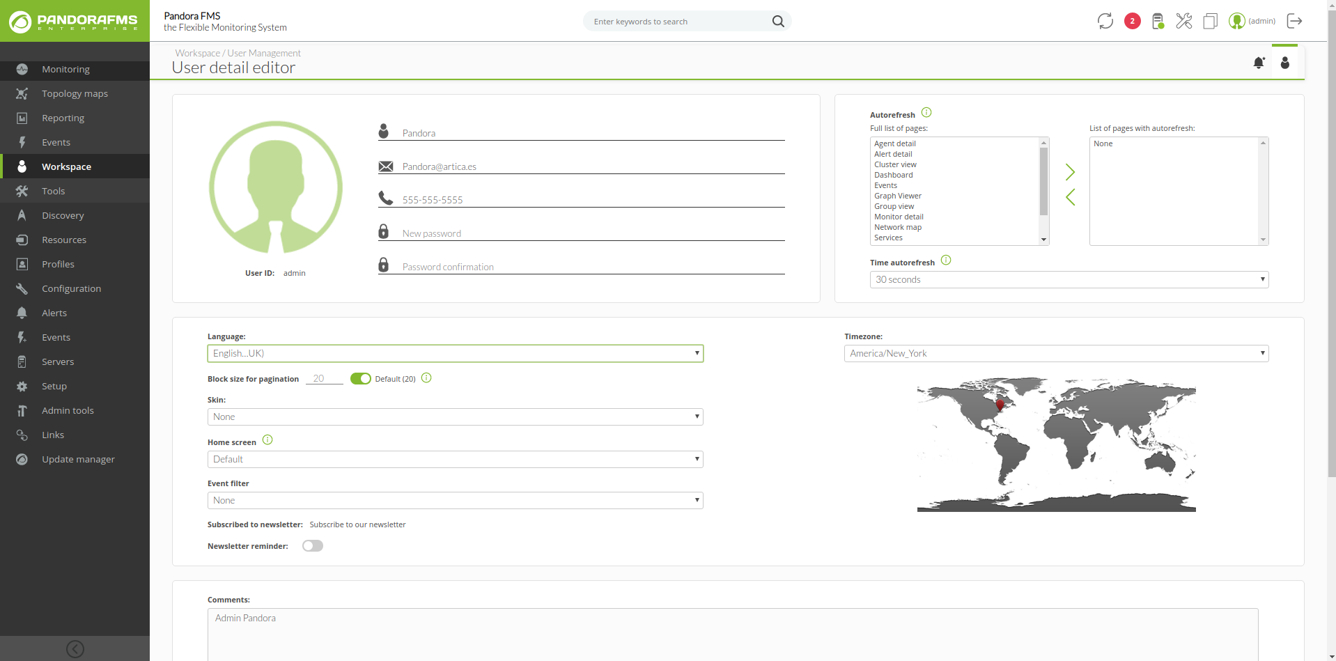
Task: Open the Timezone dropdown
Action: (1057, 353)
